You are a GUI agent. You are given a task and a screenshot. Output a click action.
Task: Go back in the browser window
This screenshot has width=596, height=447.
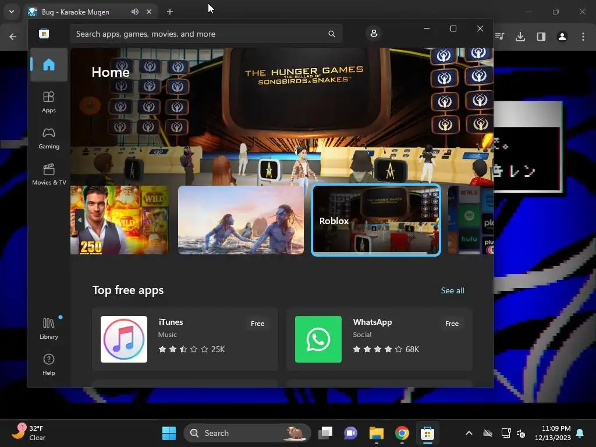(13, 37)
